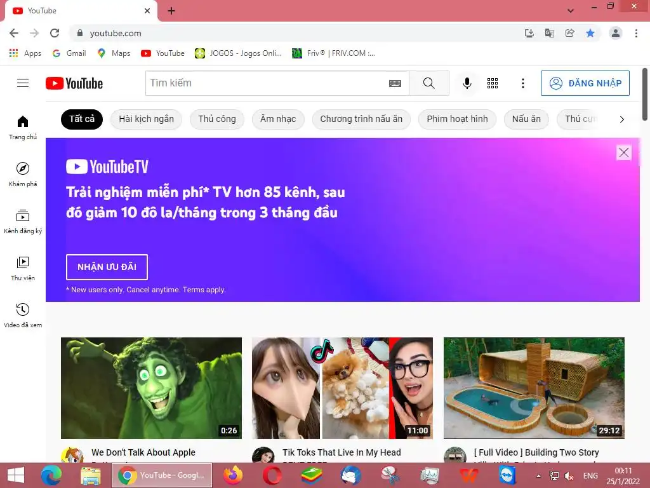
Task: Open the Friv bookmark
Action: (333, 53)
